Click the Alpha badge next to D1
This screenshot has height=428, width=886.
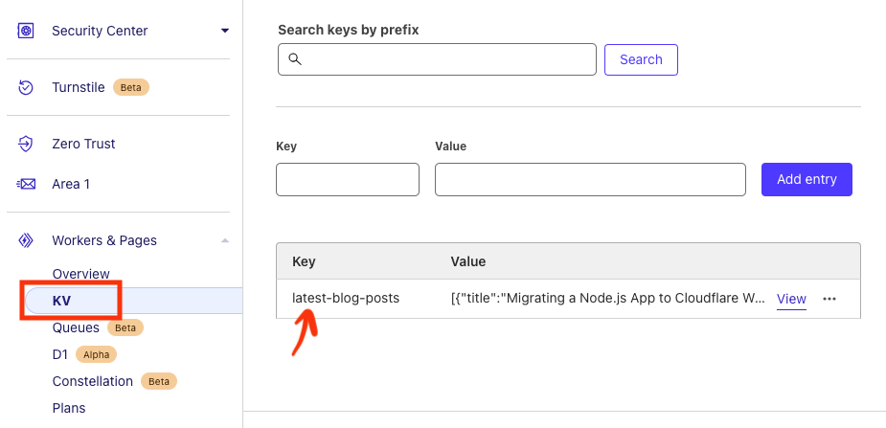pyautogui.click(x=97, y=354)
